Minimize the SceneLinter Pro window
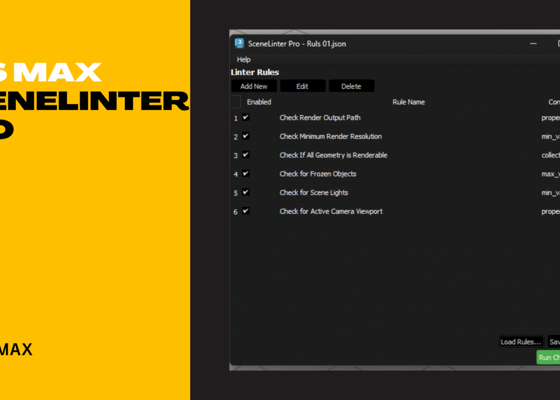Screen dimensions: 560x400 (x=533, y=43)
